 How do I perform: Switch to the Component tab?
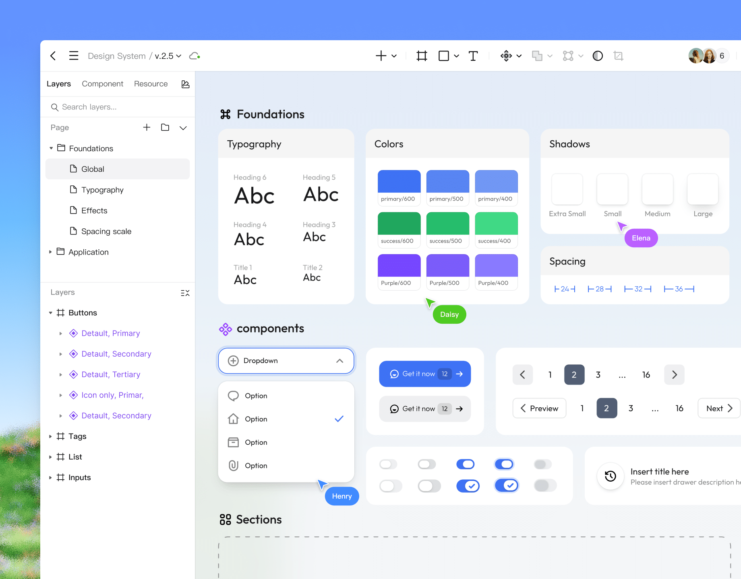click(x=103, y=84)
